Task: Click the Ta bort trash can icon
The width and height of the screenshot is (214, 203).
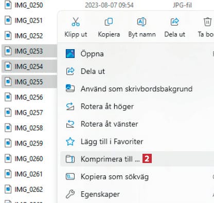Action: pos(207,22)
